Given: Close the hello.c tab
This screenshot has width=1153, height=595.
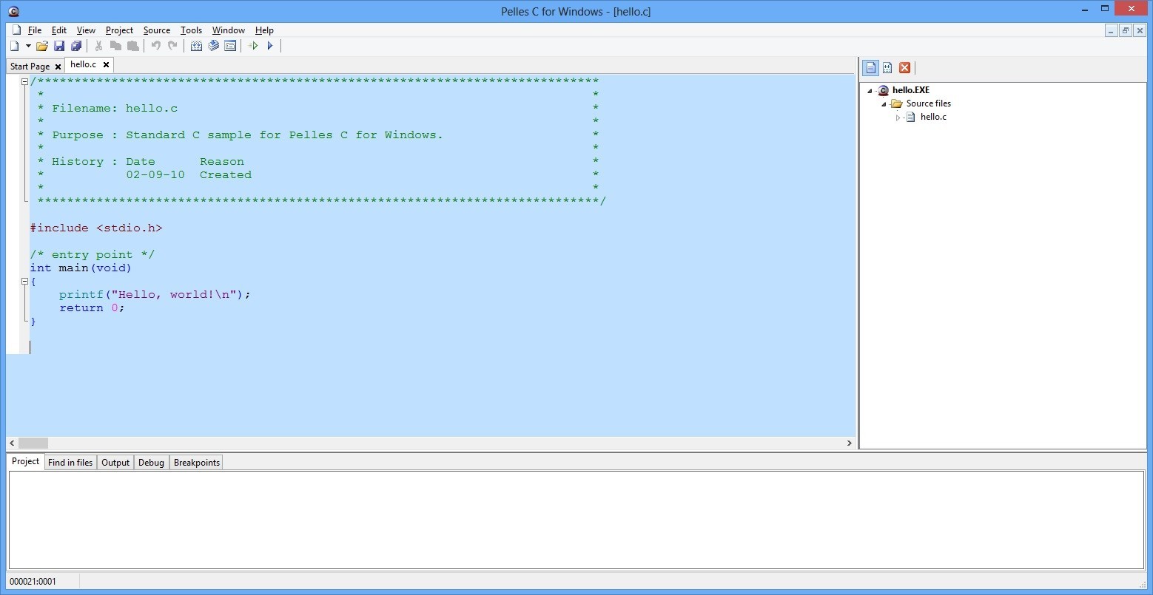Looking at the screenshot, I should [106, 65].
